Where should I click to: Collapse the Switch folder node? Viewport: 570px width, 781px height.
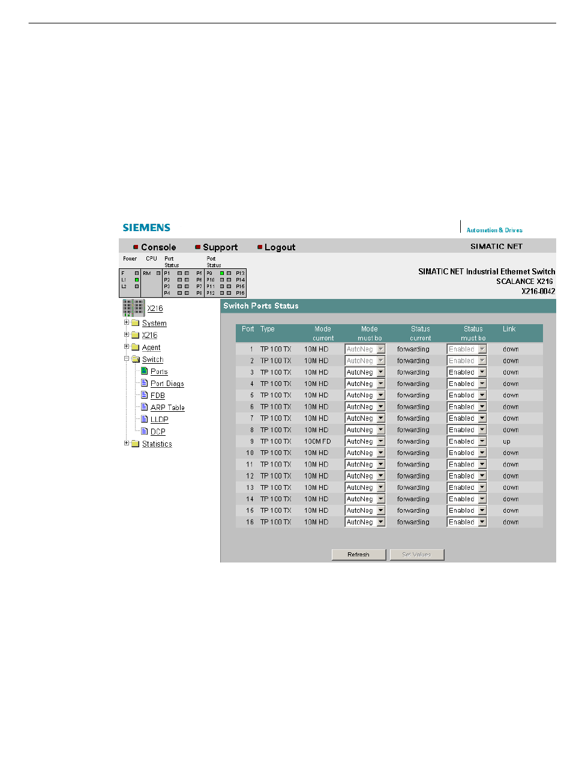click(x=127, y=359)
